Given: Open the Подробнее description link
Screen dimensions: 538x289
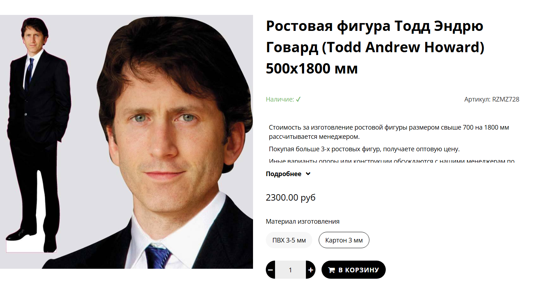Looking at the screenshot, I should click(284, 174).
